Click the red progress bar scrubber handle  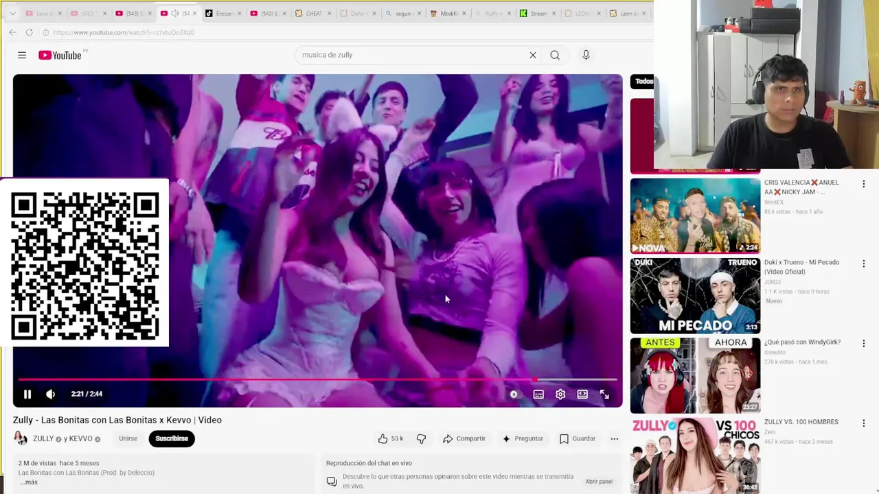pyautogui.click(x=534, y=379)
